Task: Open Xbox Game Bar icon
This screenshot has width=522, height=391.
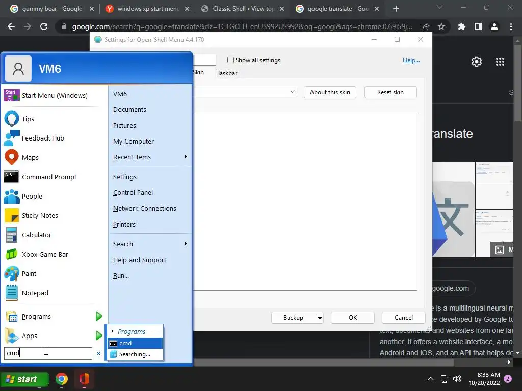Action: tap(11, 254)
